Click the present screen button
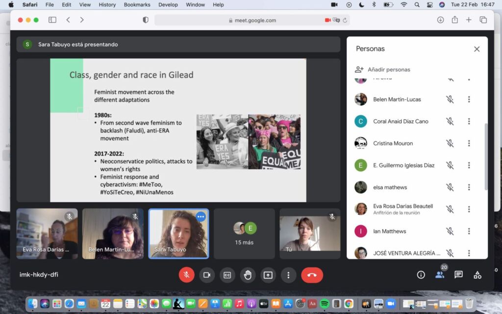Image resolution: width=502 pixels, height=314 pixels. [x=268, y=275]
